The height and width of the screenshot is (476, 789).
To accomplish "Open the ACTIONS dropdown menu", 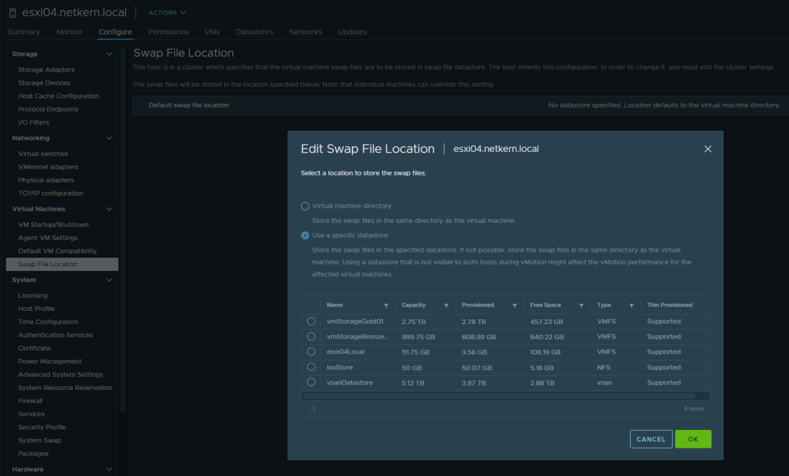I will (167, 12).
